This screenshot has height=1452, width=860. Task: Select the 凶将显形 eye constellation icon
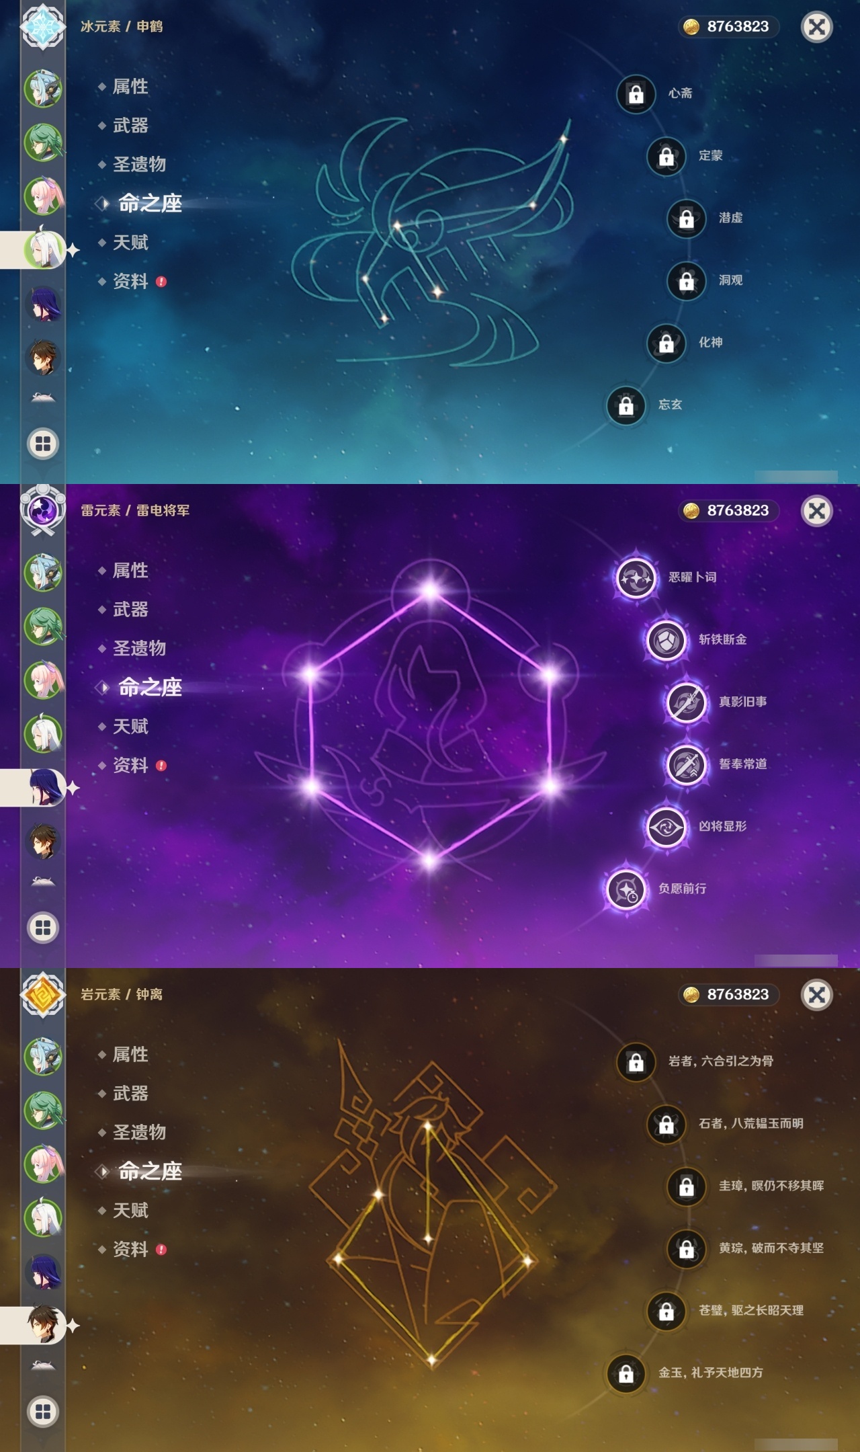click(x=666, y=827)
